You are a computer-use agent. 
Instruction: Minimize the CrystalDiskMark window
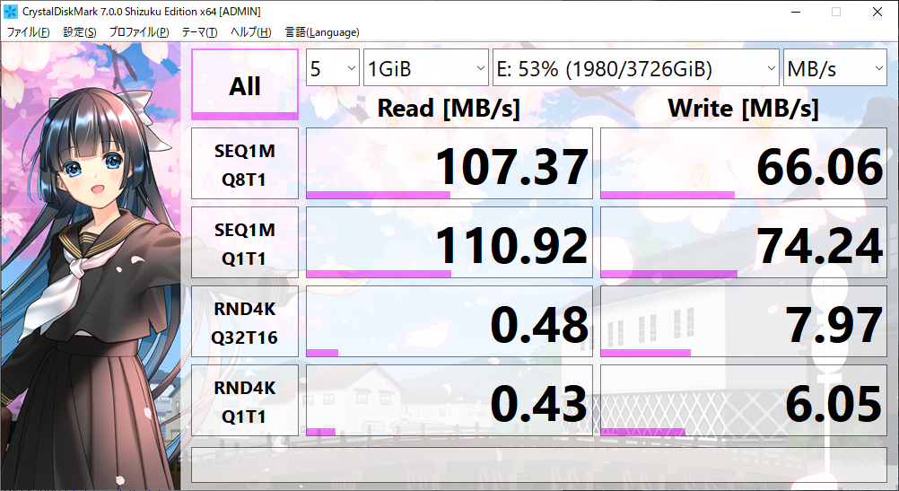(795, 12)
